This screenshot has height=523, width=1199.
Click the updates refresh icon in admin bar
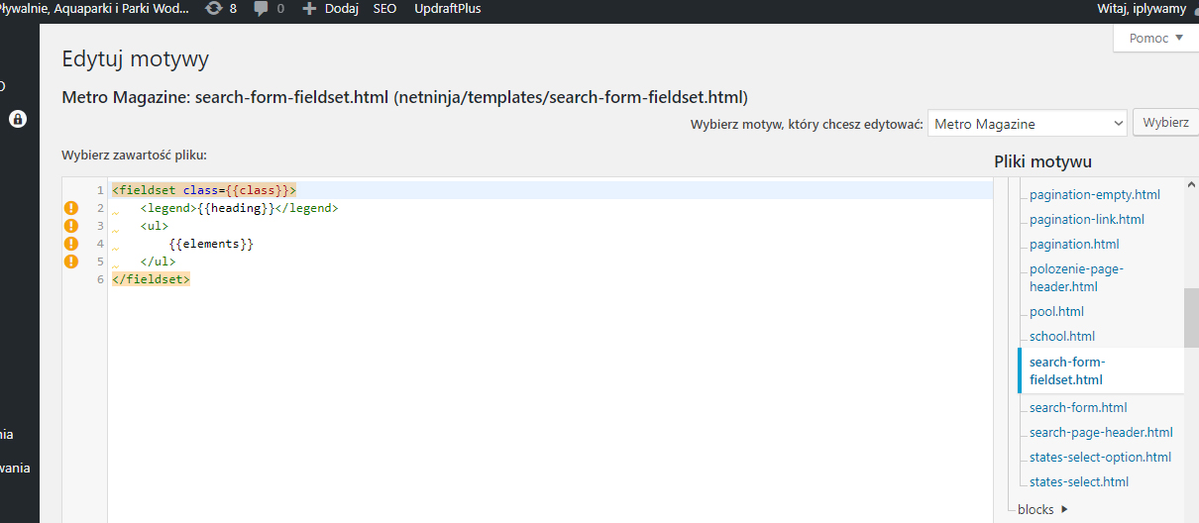tap(214, 9)
